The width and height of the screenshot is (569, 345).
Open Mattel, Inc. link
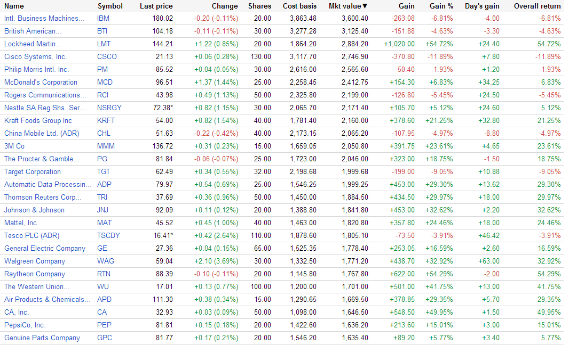21,223
